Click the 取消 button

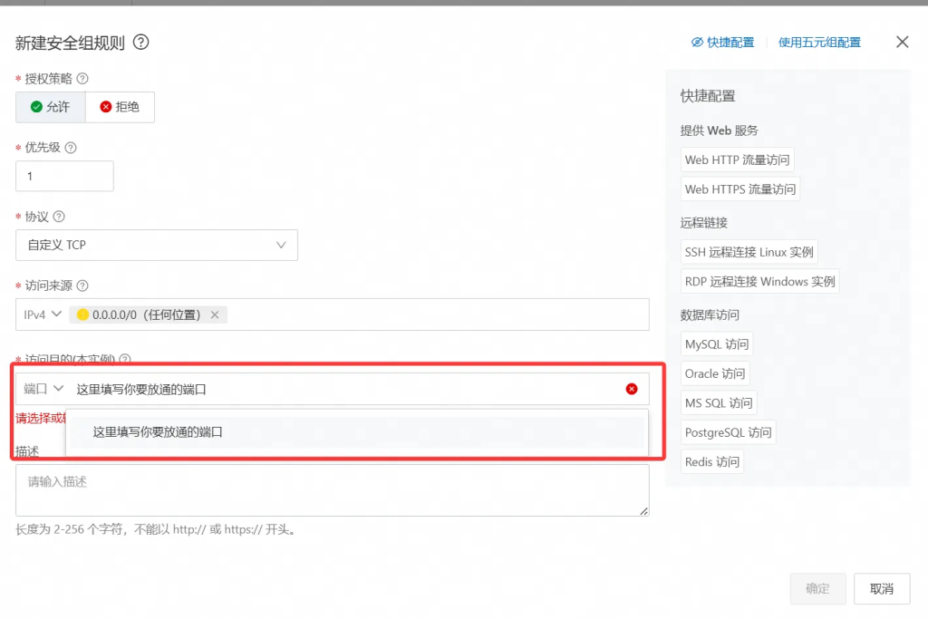coord(881,588)
